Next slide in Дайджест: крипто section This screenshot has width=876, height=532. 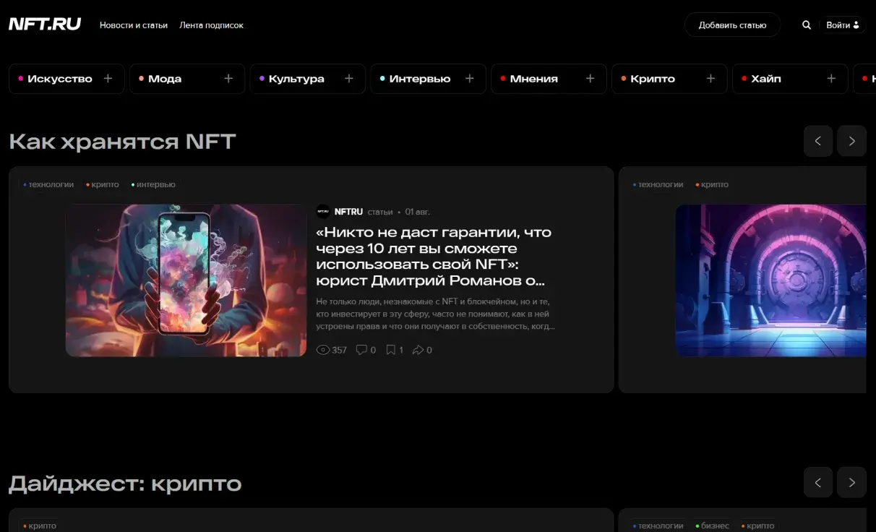pos(851,482)
